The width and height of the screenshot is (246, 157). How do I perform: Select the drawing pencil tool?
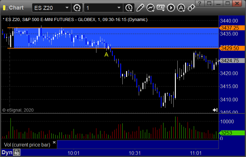(140, 8)
